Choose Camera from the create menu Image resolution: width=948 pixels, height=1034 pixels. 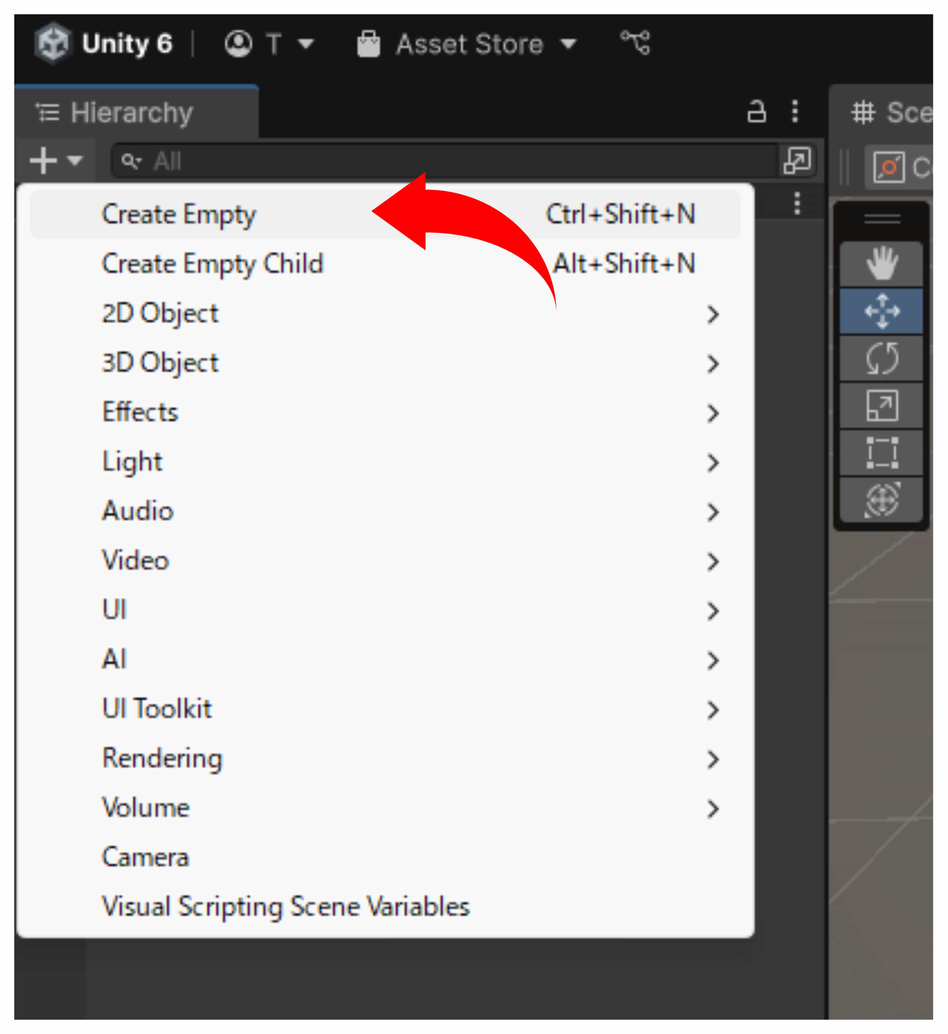pos(146,857)
